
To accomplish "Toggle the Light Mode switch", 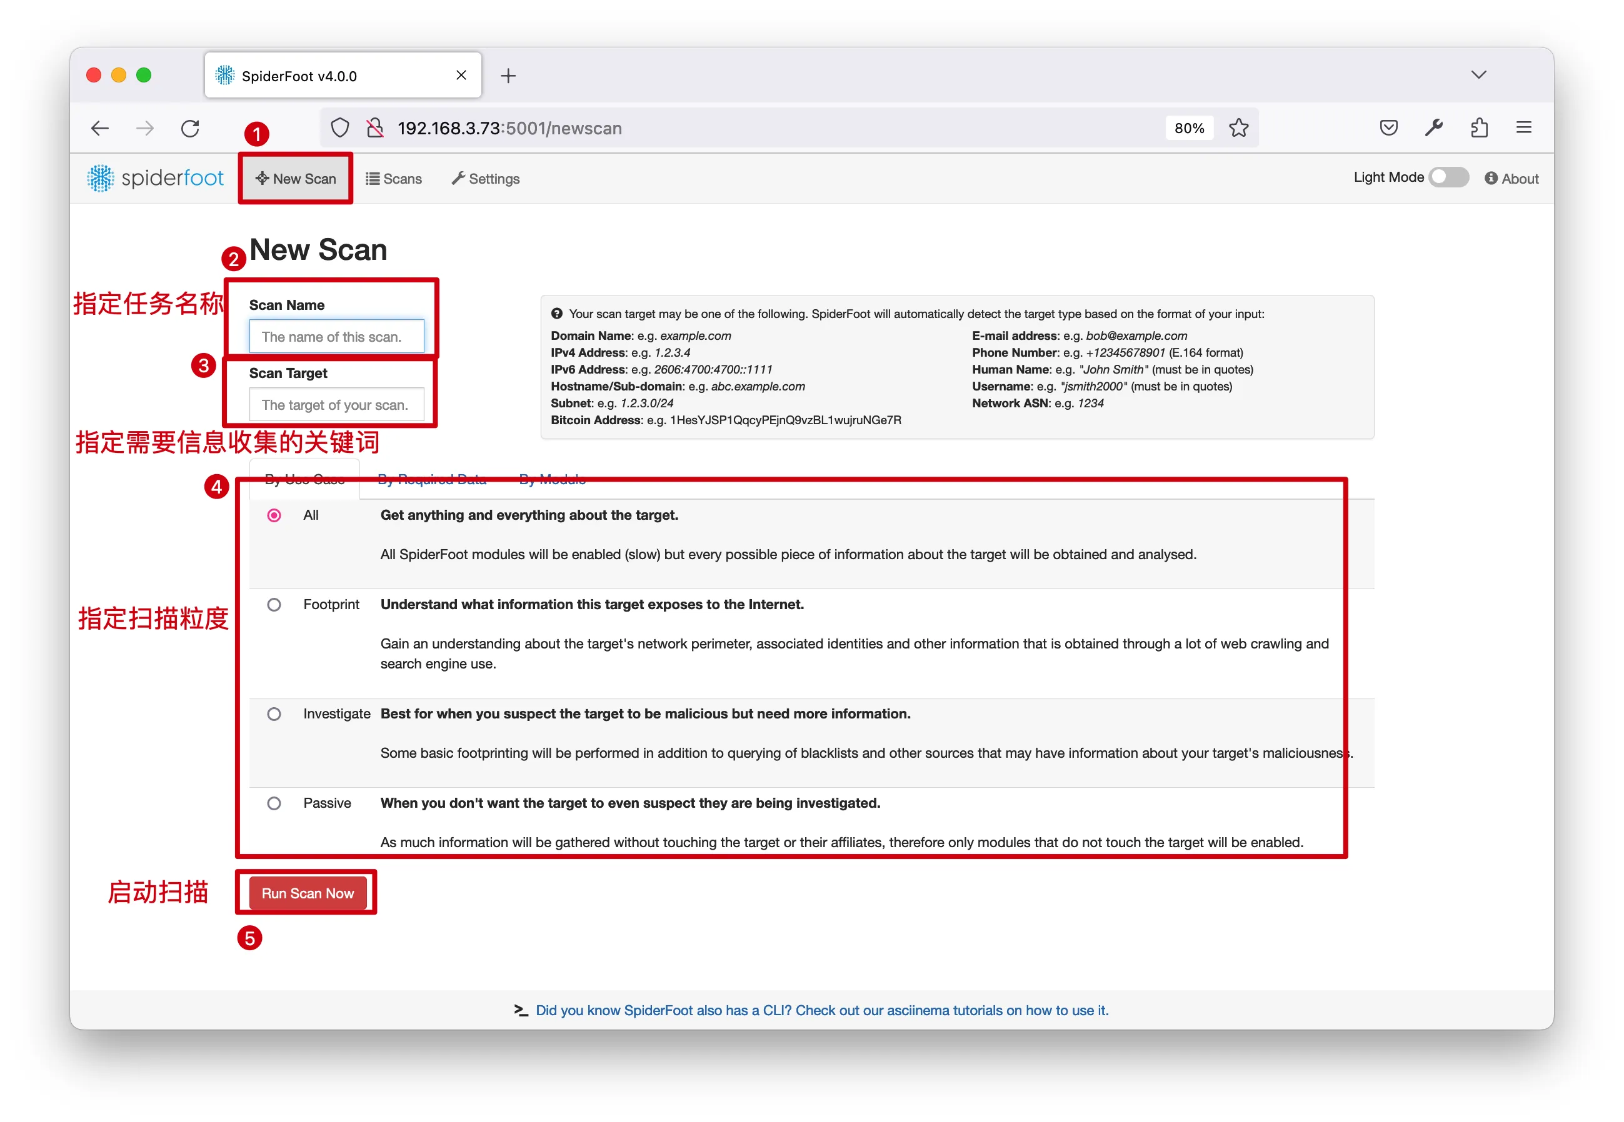I will (x=1448, y=177).
